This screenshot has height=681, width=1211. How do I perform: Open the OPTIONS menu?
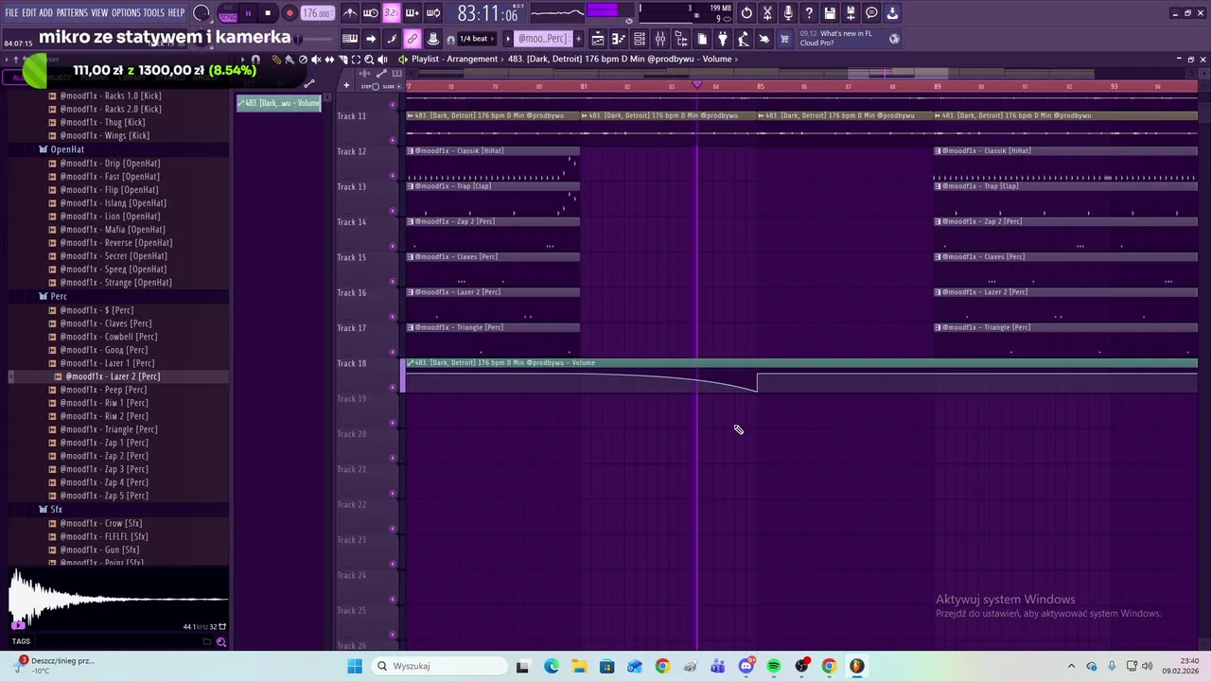(126, 13)
